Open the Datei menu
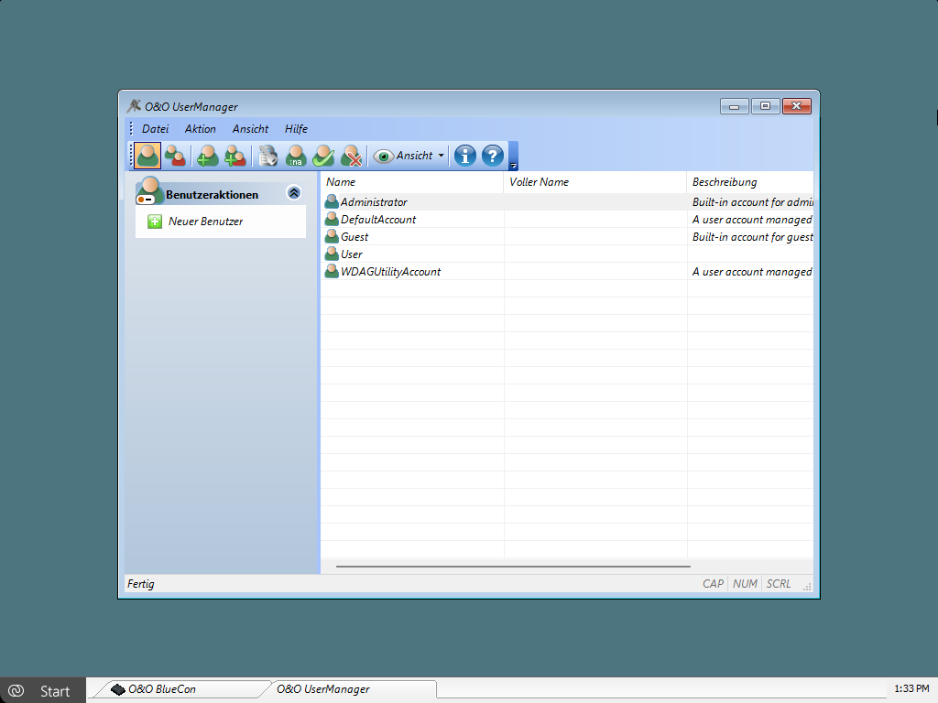Viewport: 938px width, 703px height. pos(155,129)
